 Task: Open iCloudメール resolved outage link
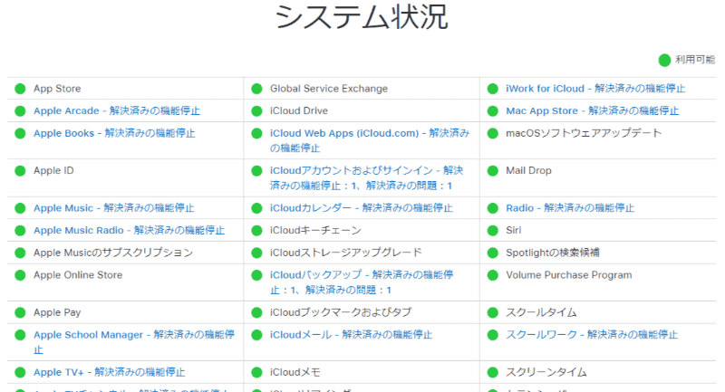point(351,335)
